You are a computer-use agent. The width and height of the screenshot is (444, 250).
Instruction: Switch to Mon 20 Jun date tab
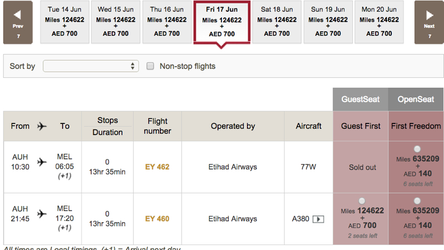(x=379, y=22)
